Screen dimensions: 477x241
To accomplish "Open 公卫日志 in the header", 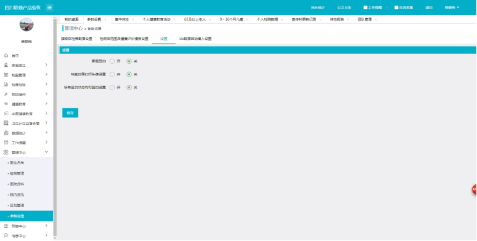I will coord(344,7).
